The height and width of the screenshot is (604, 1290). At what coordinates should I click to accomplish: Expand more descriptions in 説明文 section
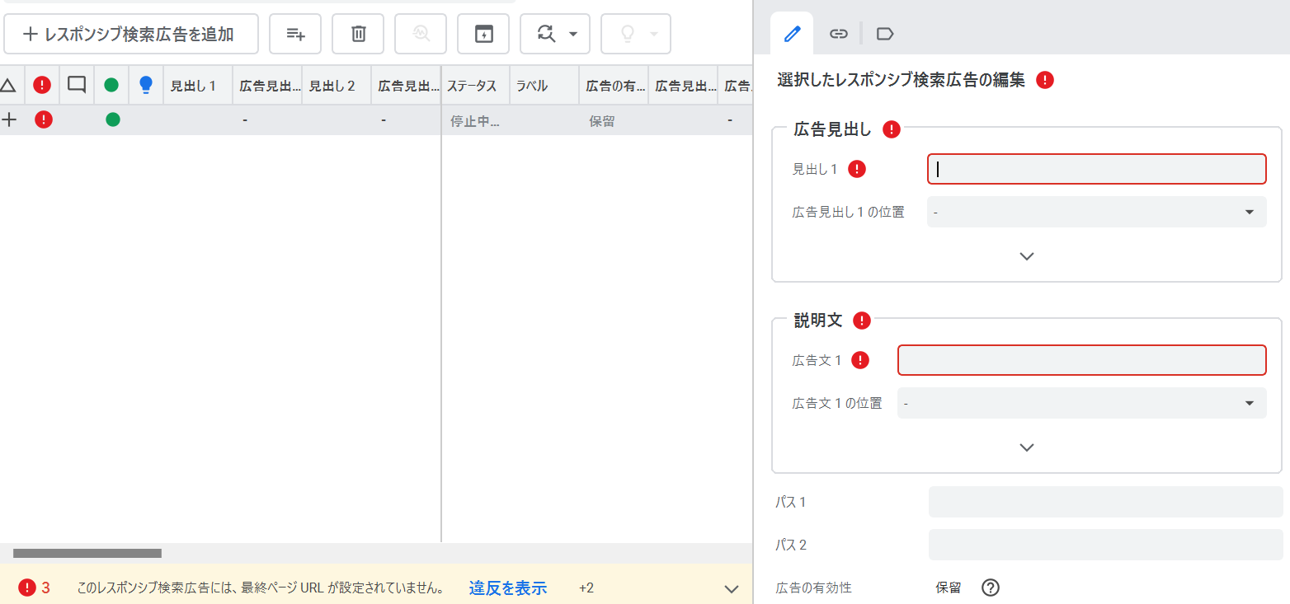coord(1026,447)
